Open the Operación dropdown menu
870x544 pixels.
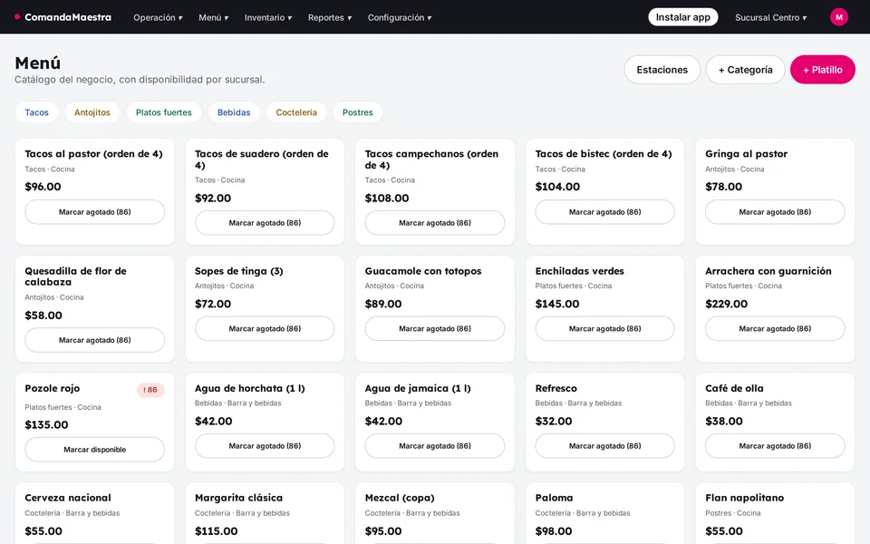[158, 18]
